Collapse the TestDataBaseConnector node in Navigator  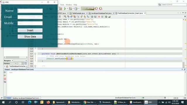pyautogui.click(x=5, y=66)
